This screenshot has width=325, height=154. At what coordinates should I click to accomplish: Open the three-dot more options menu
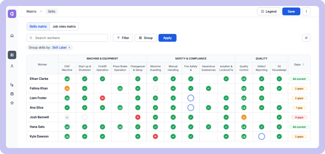(x=306, y=11)
